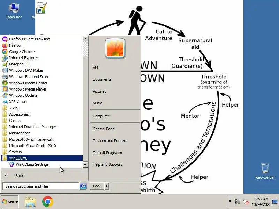Click programs list scrollbar up arrow
This screenshot has width=279, height=209.
pyautogui.click(x=85, y=39)
